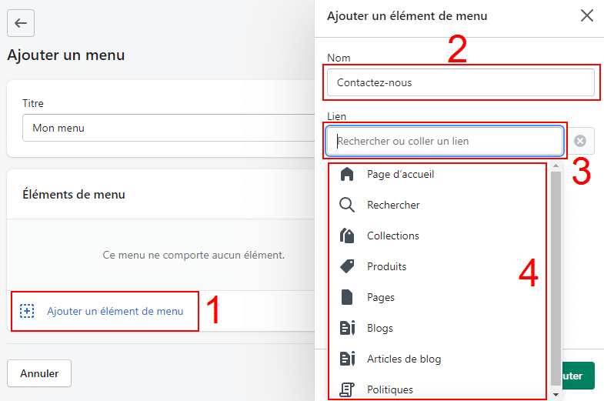The image size is (604, 401).
Task: Click the Politiques scroll icon
Action: click(347, 389)
